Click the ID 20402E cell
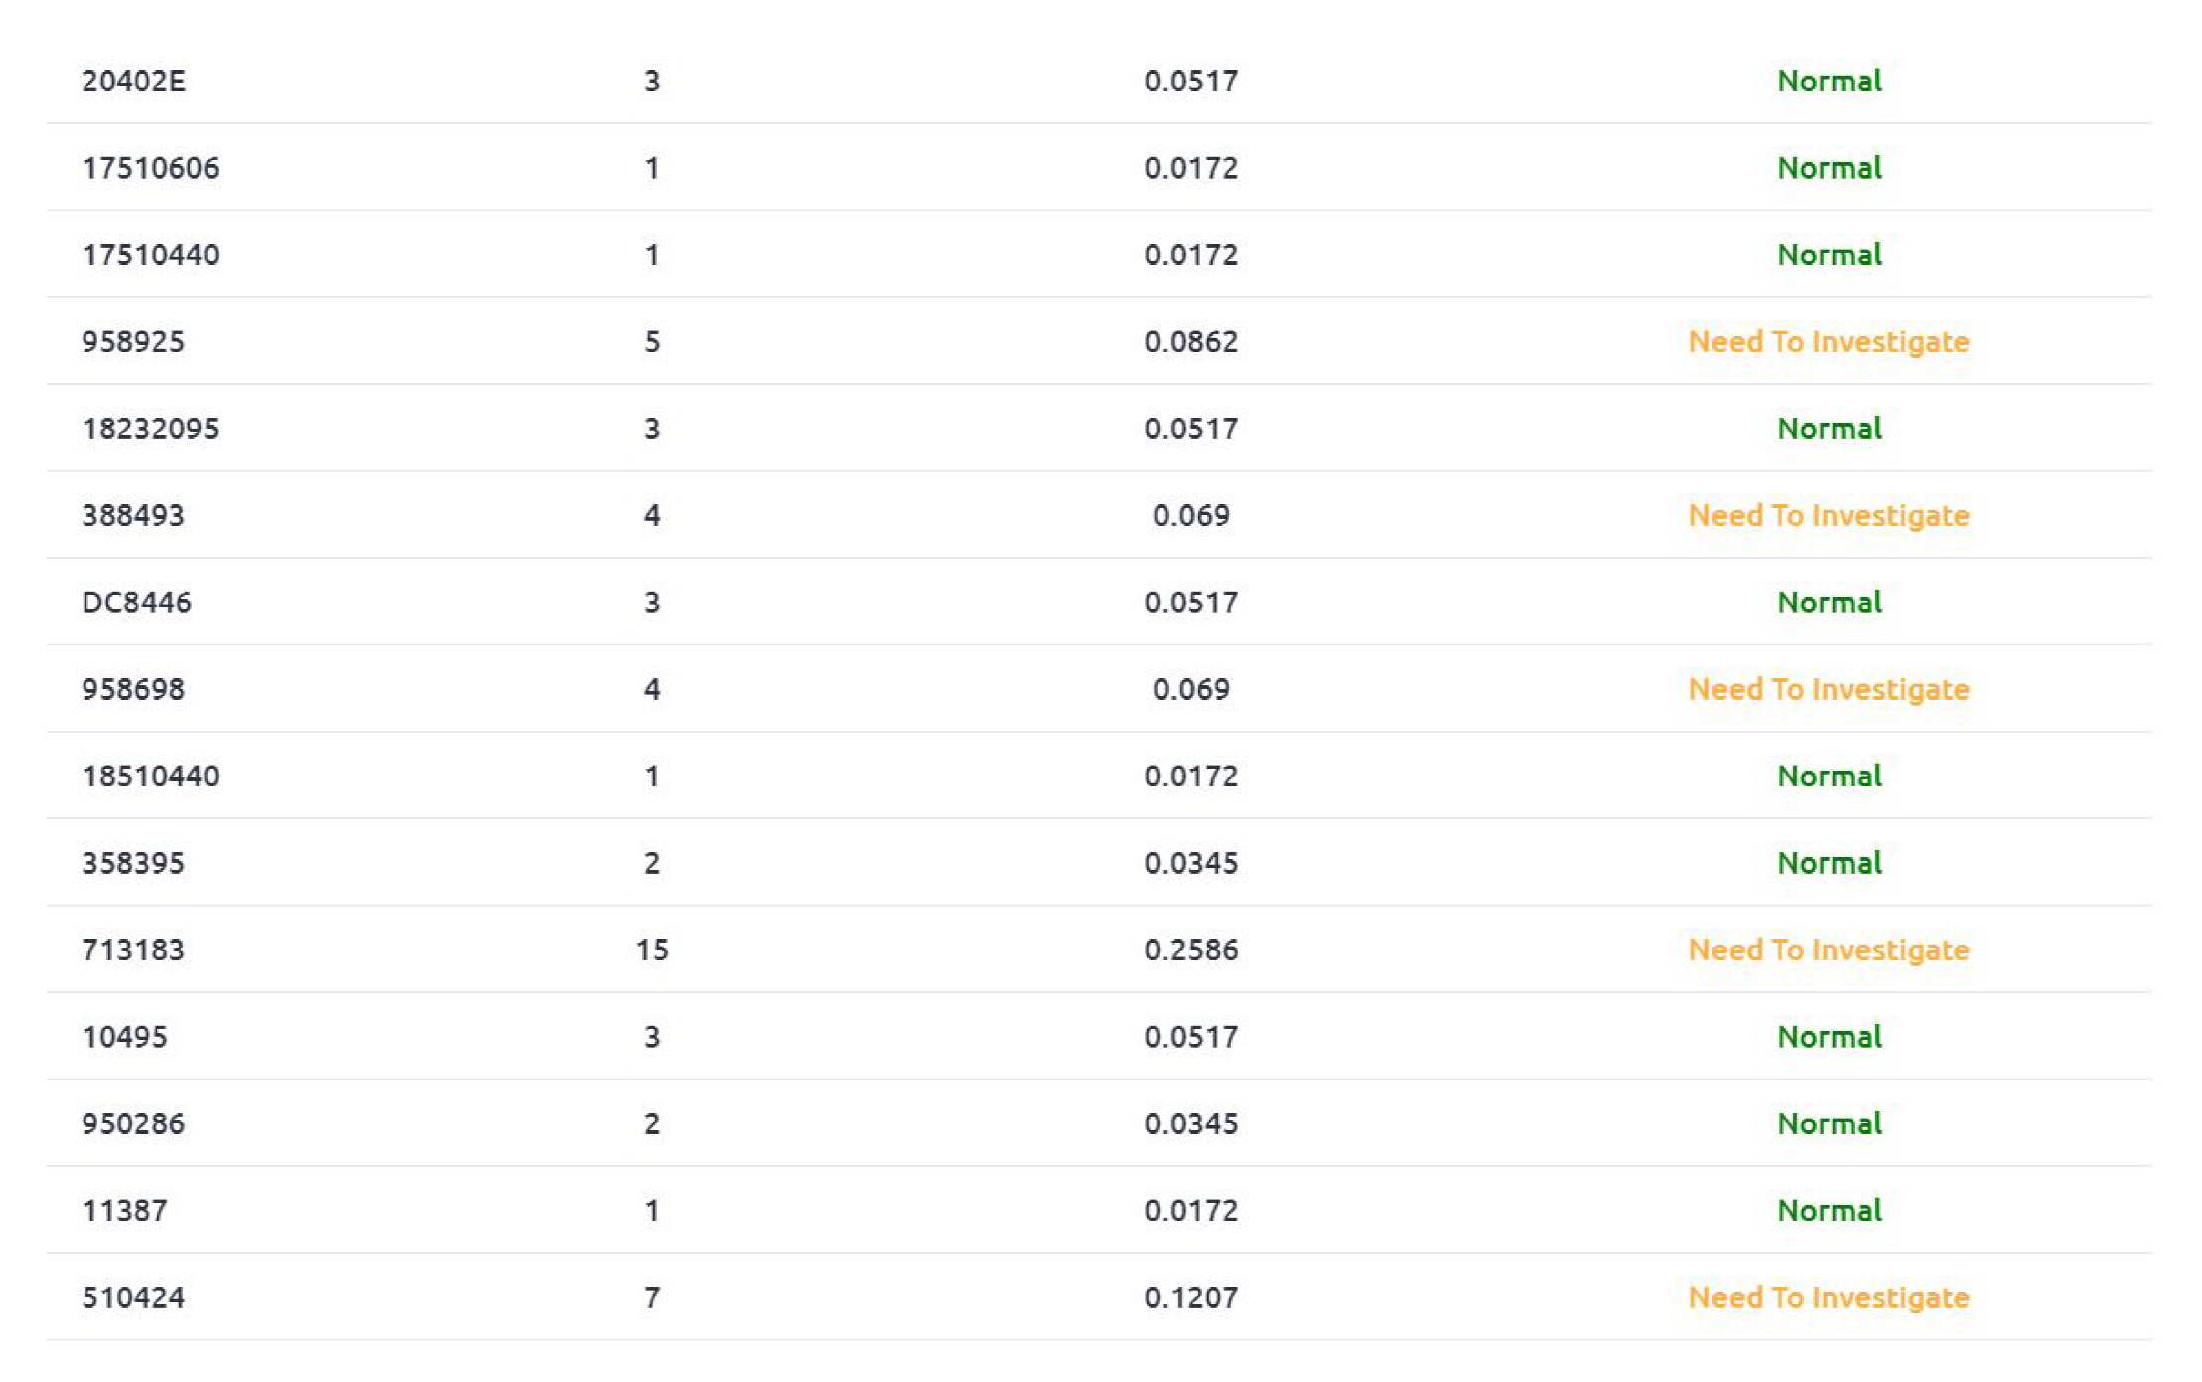The image size is (2202, 1382). point(133,81)
